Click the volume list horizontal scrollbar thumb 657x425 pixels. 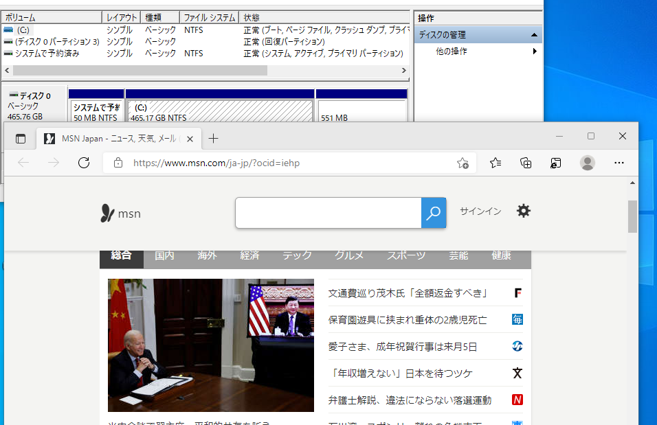[x=140, y=70]
